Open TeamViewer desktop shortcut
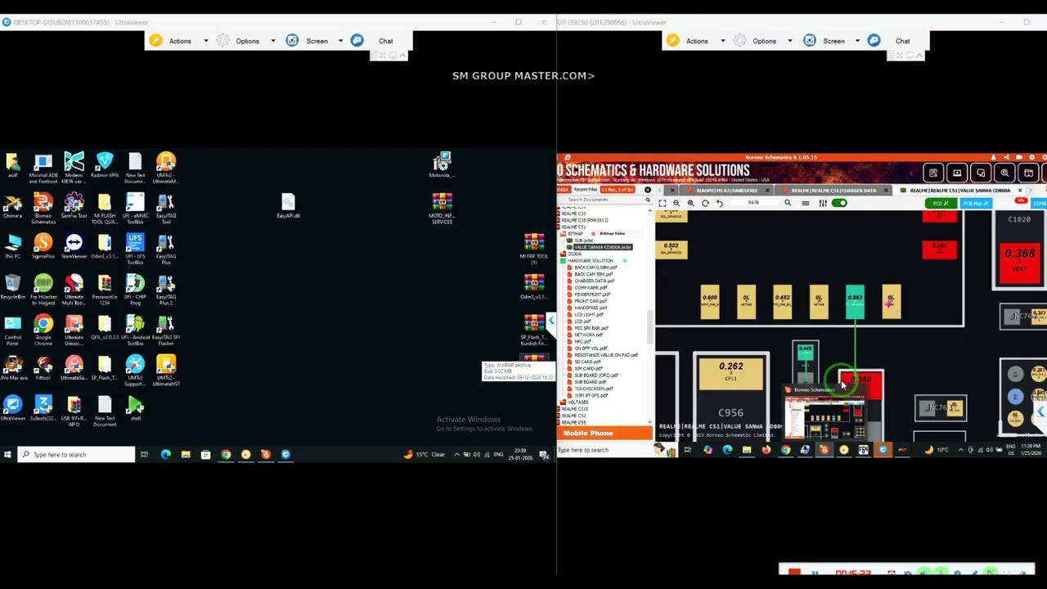The height and width of the screenshot is (589, 1047). pos(74,246)
